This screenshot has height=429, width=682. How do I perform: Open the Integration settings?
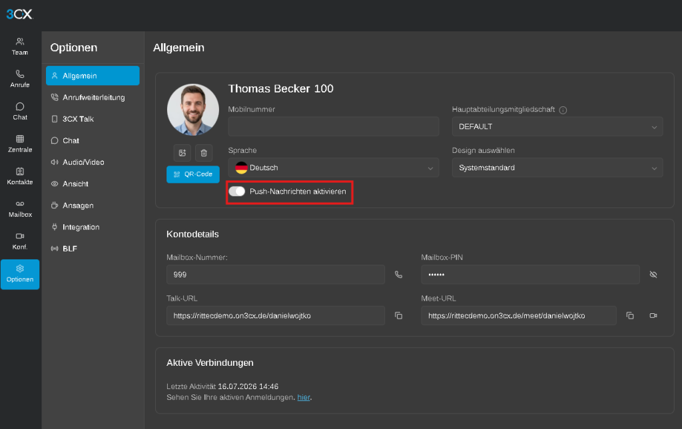pyautogui.click(x=93, y=227)
